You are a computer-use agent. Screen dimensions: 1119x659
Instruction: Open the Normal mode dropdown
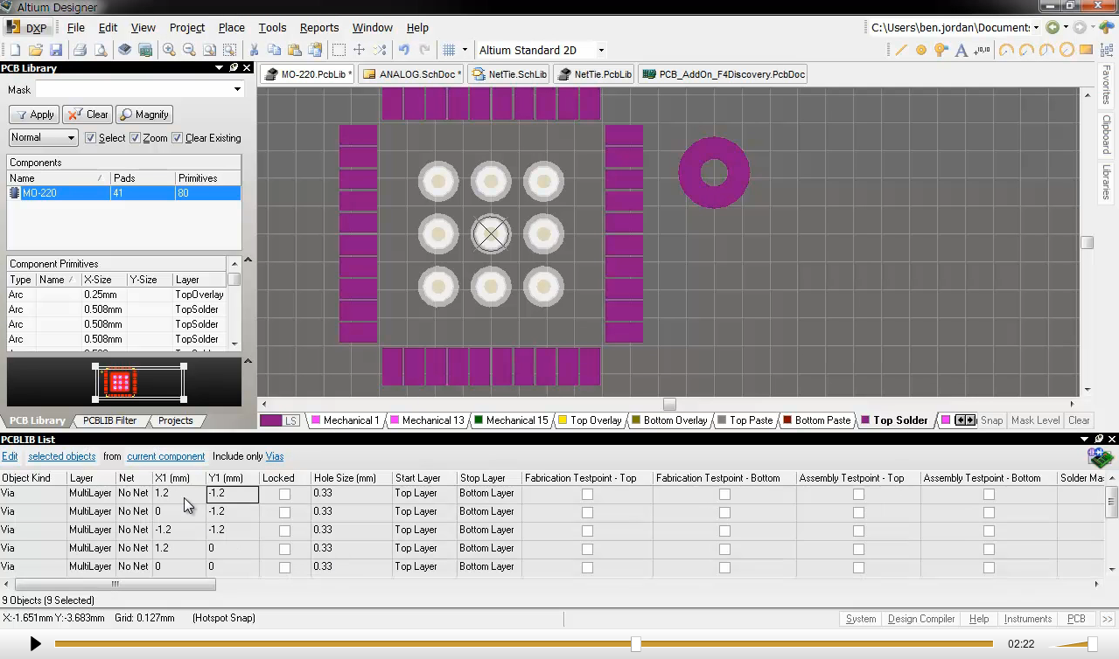(x=71, y=138)
